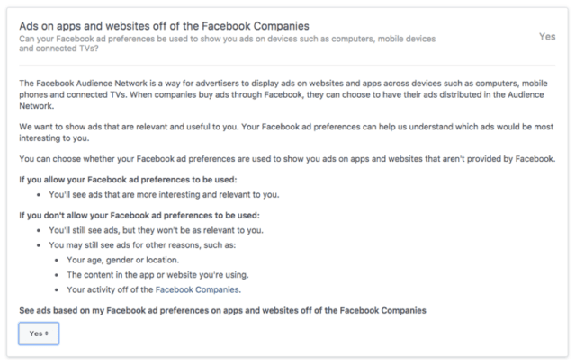Click the 'content in the app or website' item

(x=157, y=275)
